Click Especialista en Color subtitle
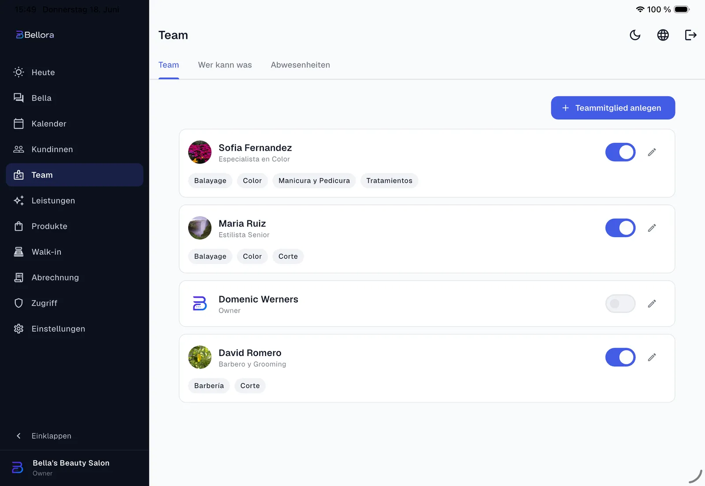Image resolution: width=705 pixels, height=486 pixels. pos(254,159)
